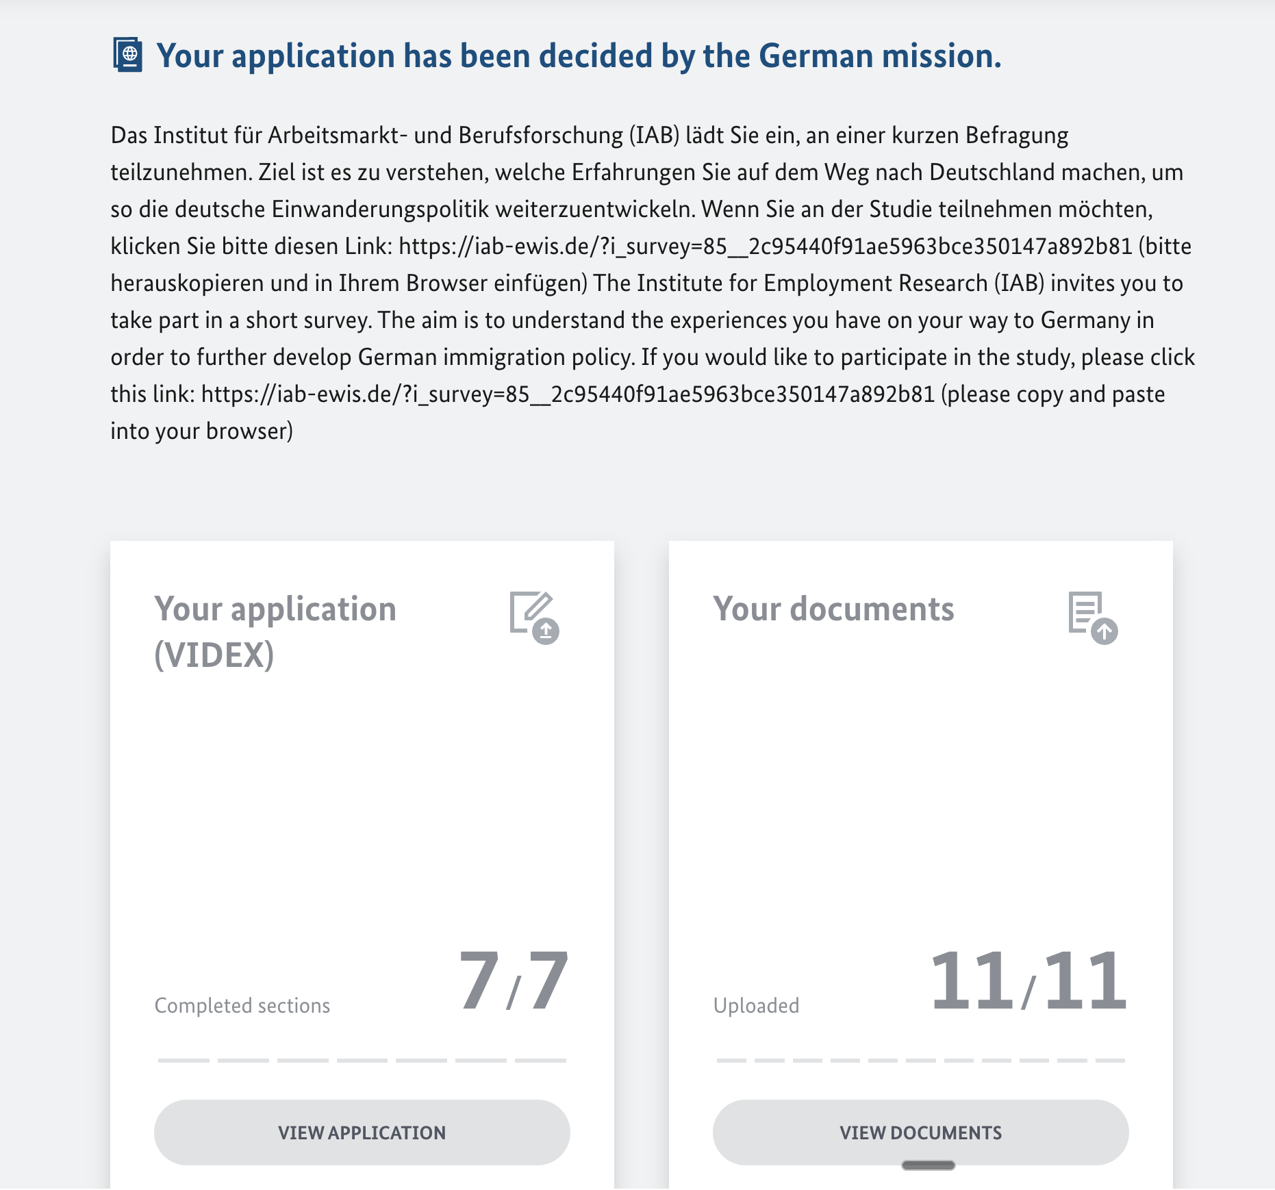Click the 7/7 completed sections counter

click(514, 981)
